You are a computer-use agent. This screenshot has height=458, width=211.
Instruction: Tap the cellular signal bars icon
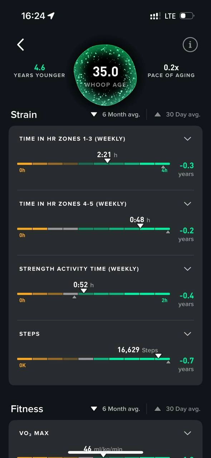point(155,16)
